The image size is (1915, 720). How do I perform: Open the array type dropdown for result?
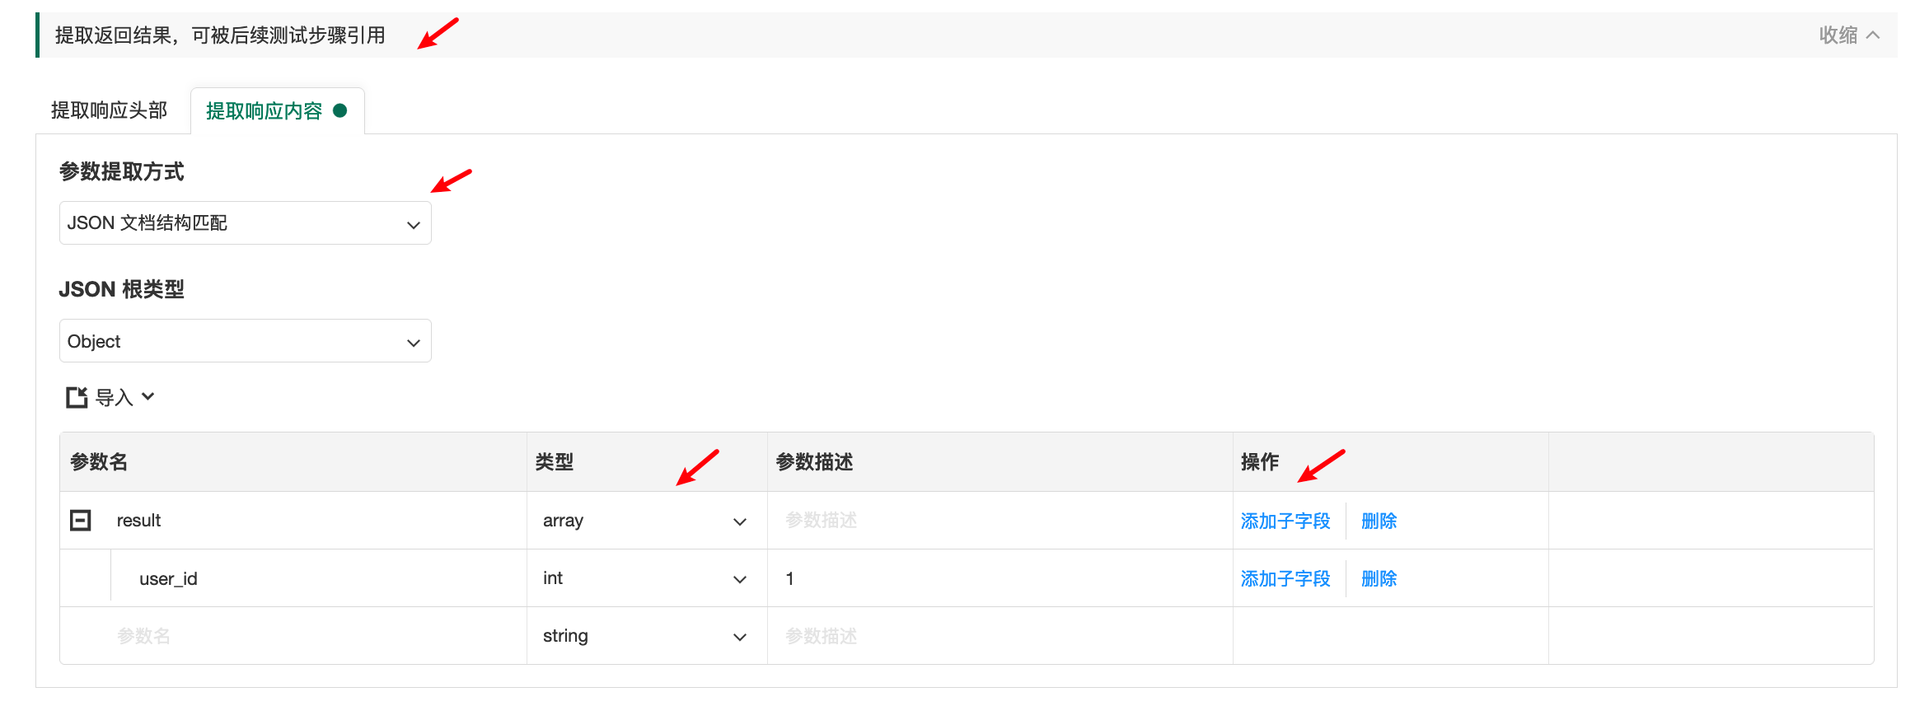pyautogui.click(x=644, y=521)
